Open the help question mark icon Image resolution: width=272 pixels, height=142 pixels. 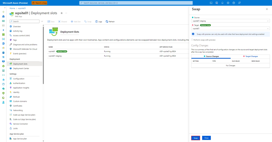(x=234, y=3)
